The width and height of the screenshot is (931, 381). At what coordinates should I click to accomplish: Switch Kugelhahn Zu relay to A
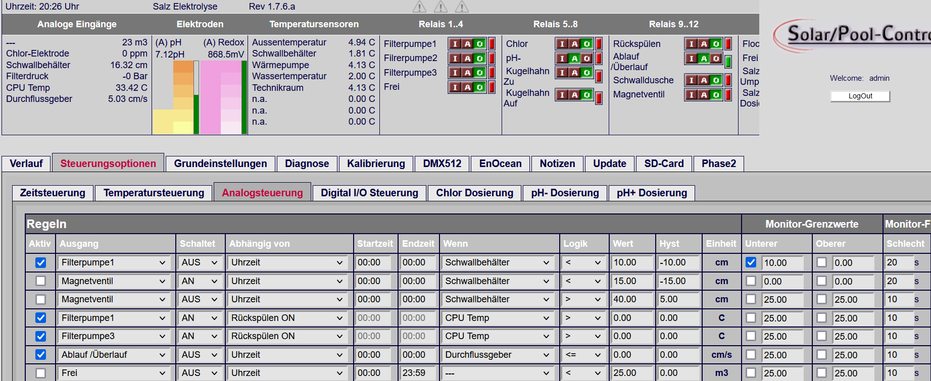point(575,73)
